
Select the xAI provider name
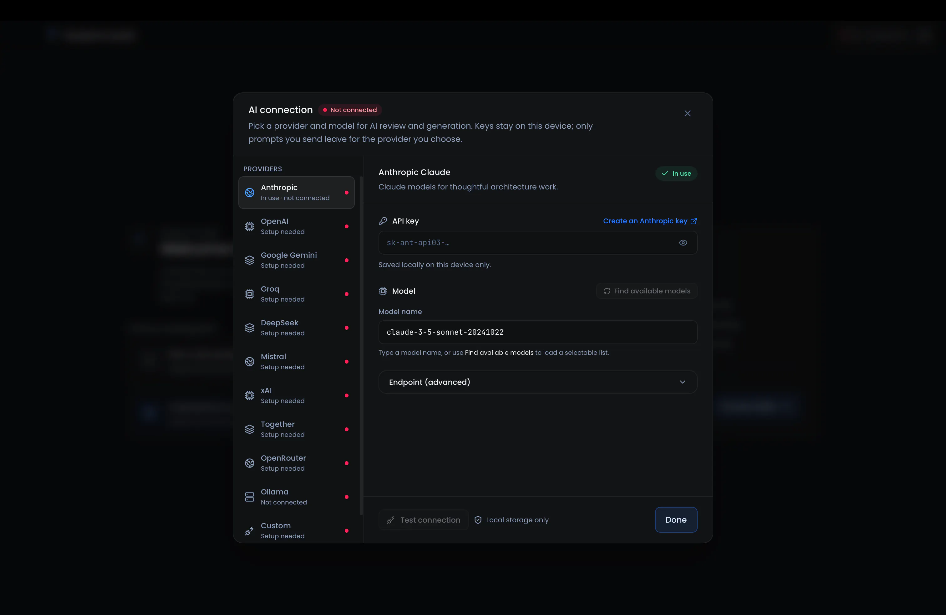(x=266, y=391)
